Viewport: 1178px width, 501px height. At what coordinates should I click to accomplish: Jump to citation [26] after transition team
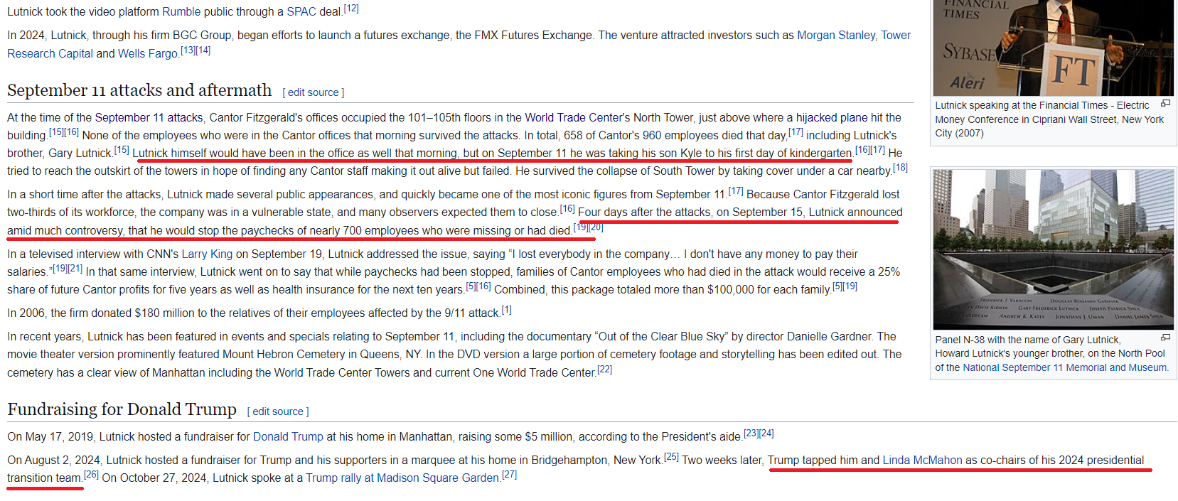[91, 474]
